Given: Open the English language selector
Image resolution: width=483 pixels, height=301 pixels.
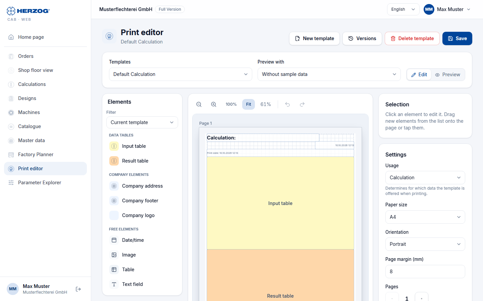Looking at the screenshot, I should [x=403, y=9].
